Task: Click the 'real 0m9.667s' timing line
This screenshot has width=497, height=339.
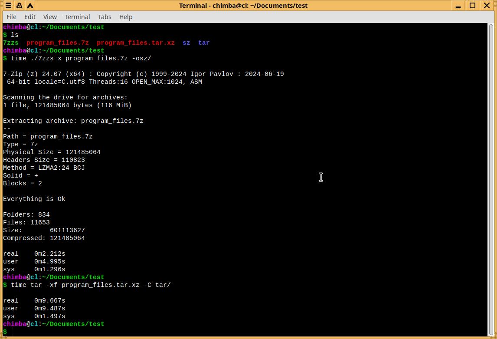Action: click(x=34, y=300)
